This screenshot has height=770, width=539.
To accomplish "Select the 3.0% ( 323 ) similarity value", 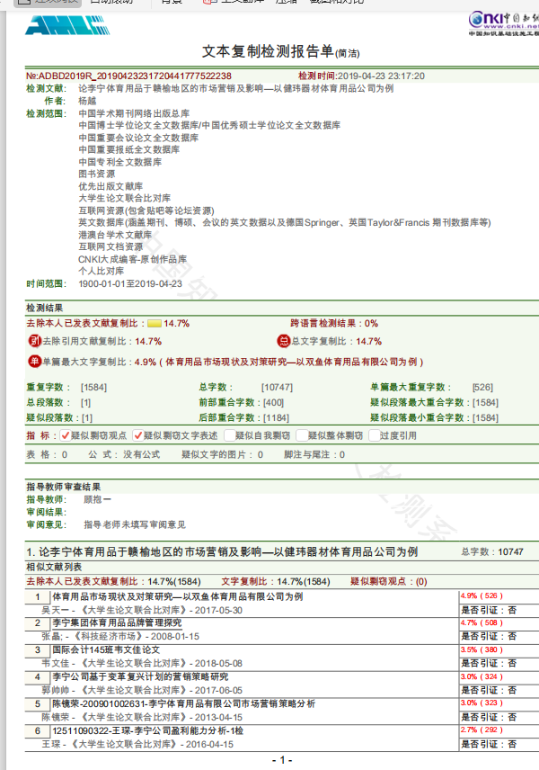I will click(x=482, y=703).
